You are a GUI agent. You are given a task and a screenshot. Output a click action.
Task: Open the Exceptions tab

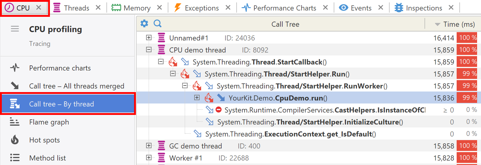pos(201,8)
